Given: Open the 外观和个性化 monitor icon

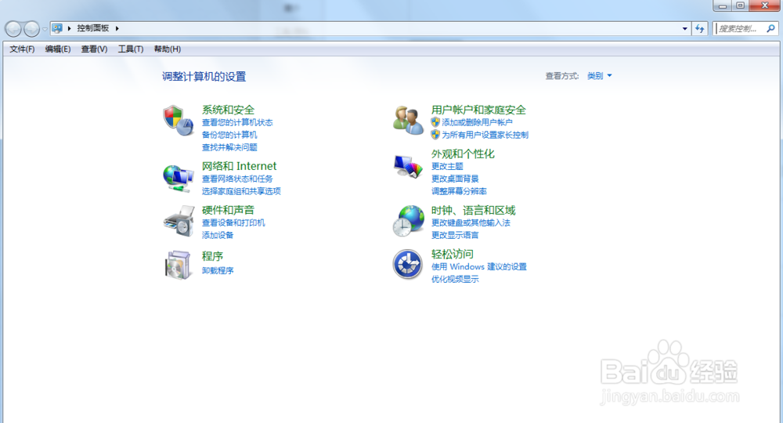Looking at the screenshot, I should click(408, 166).
